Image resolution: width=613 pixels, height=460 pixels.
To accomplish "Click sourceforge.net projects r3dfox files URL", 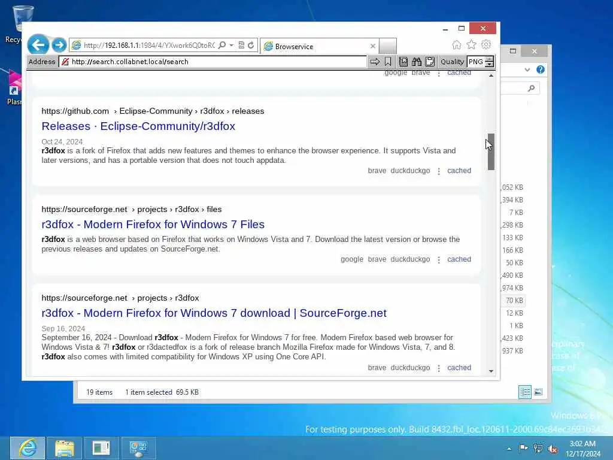I will (x=131, y=209).
